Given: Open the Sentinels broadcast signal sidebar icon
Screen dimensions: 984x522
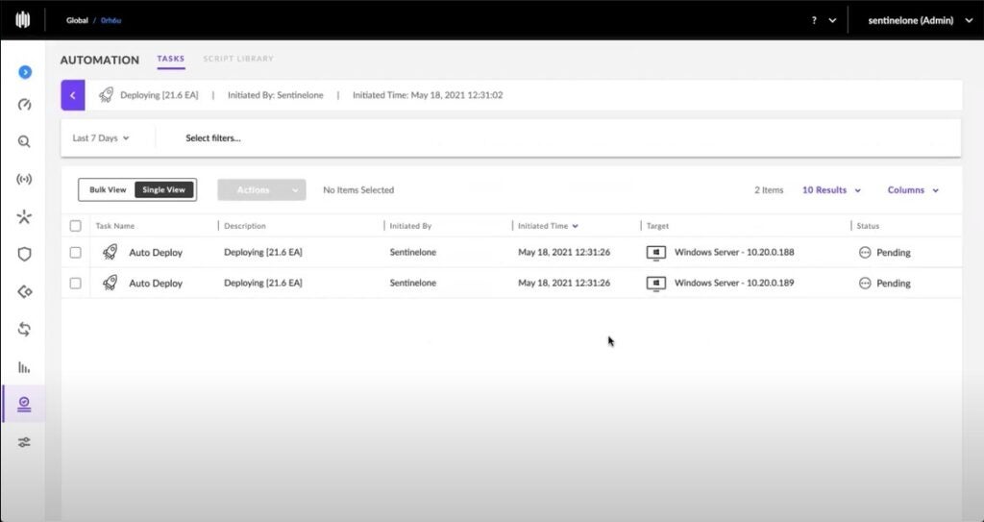Looking at the screenshot, I should tap(24, 179).
